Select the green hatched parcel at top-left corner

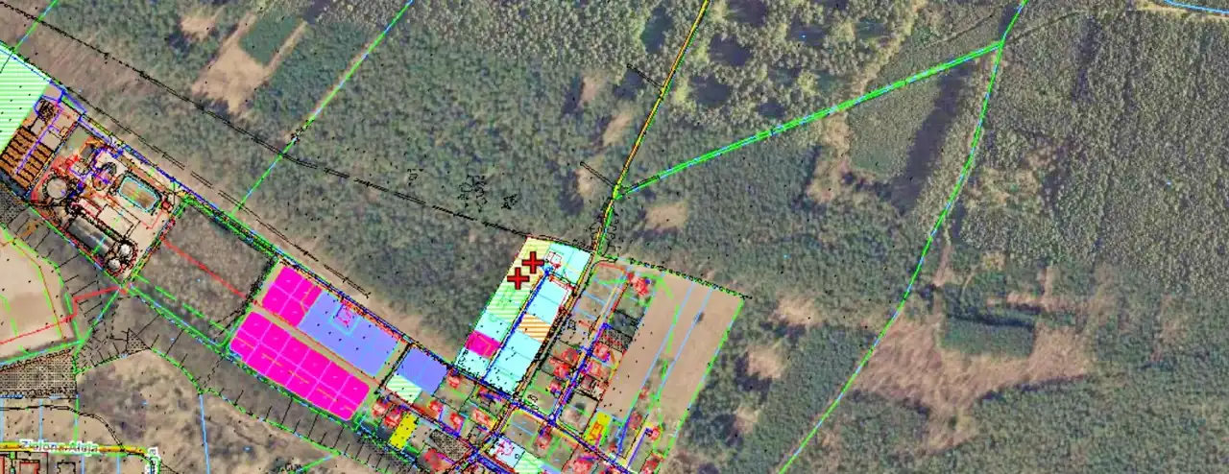click(21, 96)
